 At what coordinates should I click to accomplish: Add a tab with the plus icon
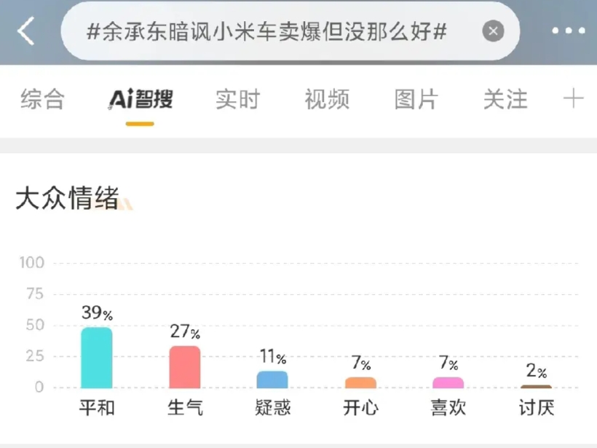point(574,98)
